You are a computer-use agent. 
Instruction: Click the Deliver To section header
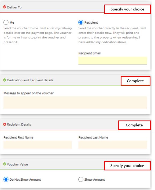(14, 8)
